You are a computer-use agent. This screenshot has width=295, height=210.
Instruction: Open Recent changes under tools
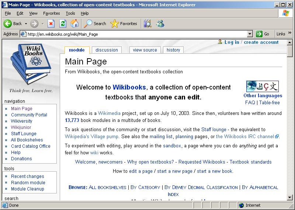(27, 176)
